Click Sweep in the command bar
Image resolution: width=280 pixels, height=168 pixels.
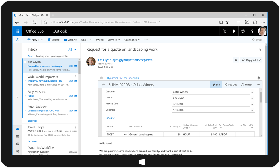100,40
